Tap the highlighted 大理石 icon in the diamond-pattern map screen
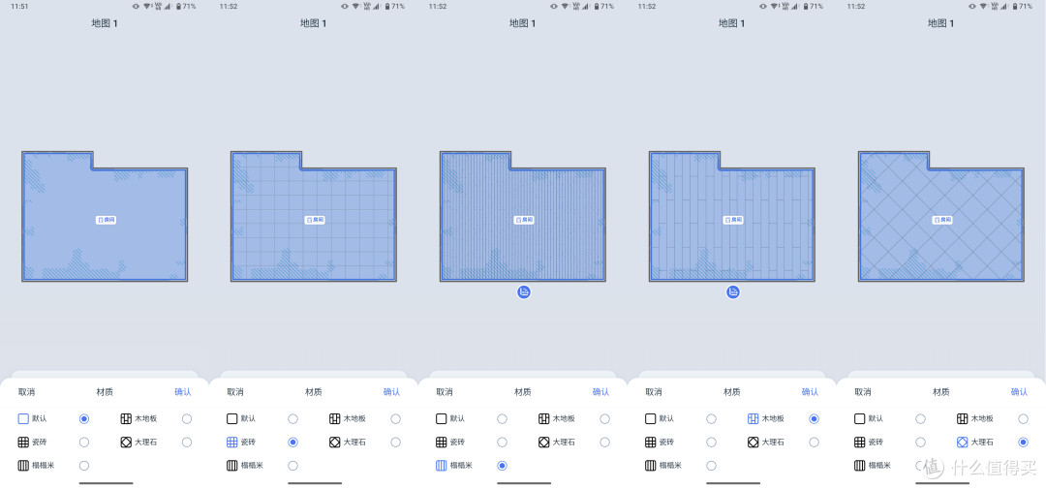This screenshot has height=489, width=1046. pos(963,443)
